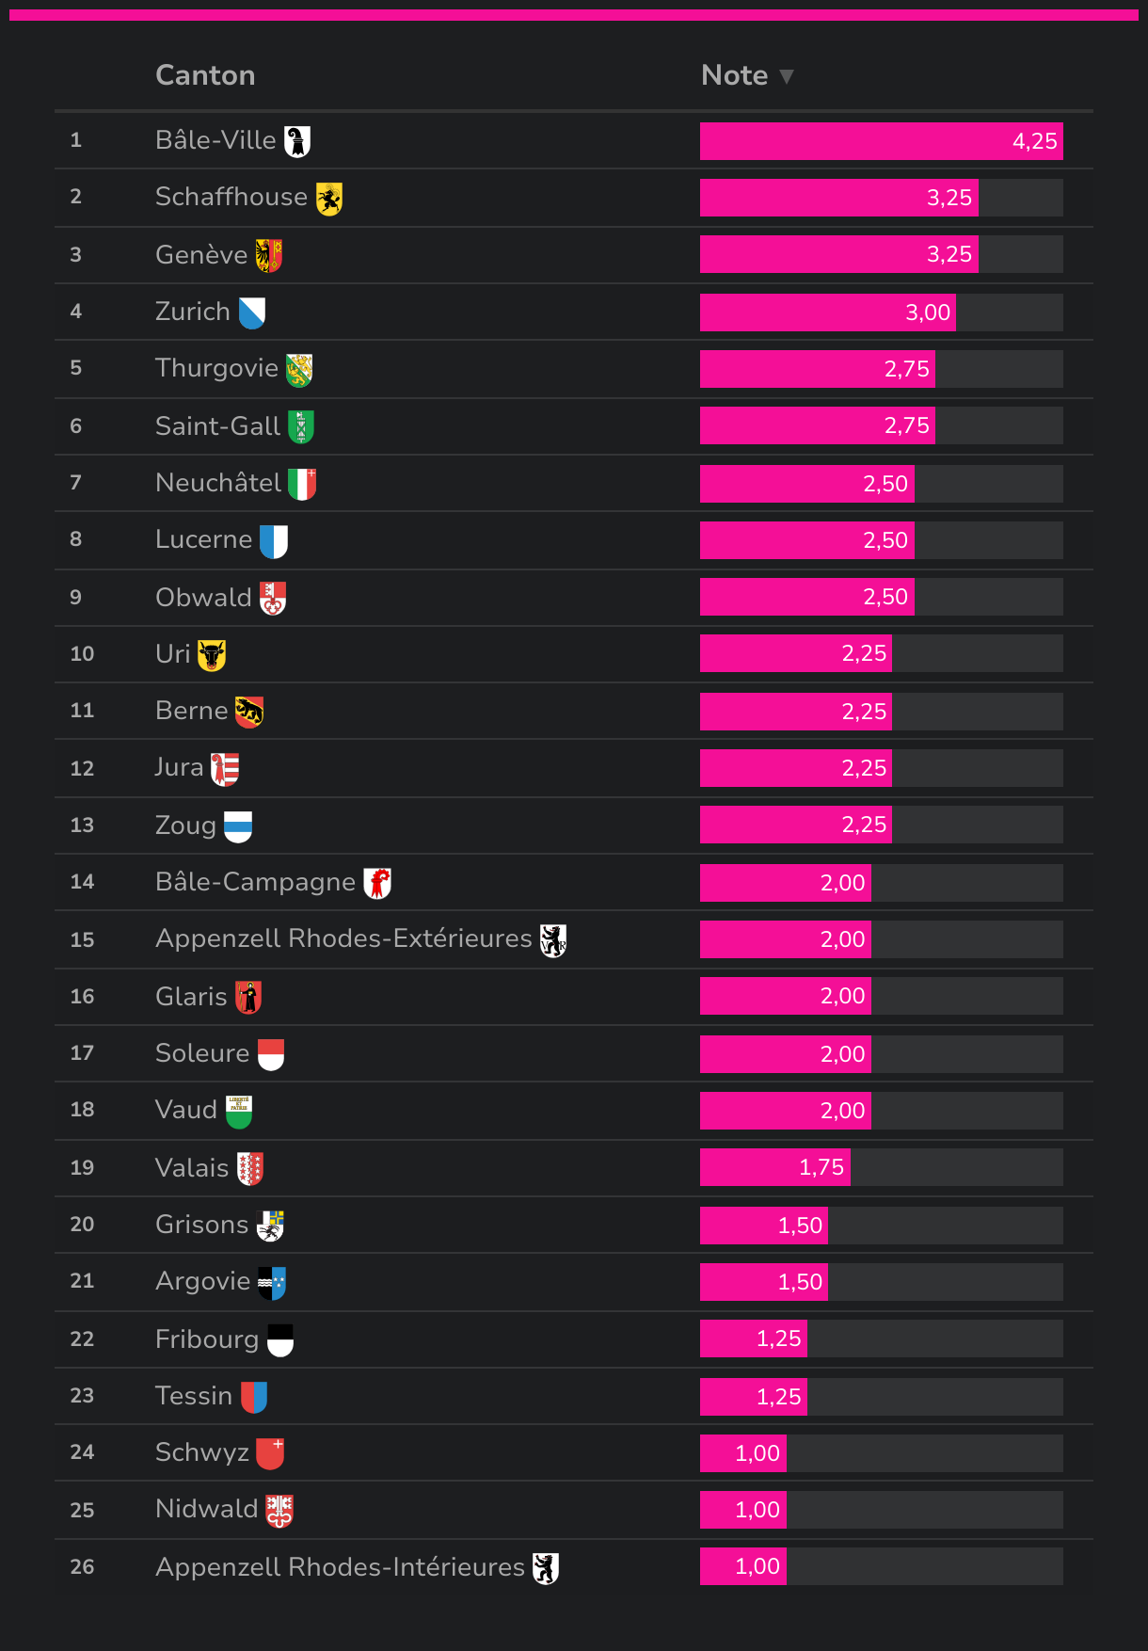Screen dimensions: 1148x1651
Task: Sort table by Canton column header
Action: coord(205,75)
